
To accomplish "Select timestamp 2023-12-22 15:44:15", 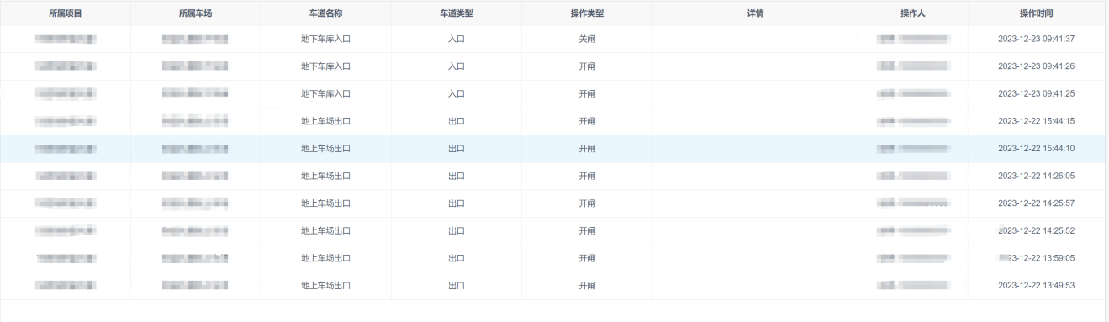I will pos(1036,121).
